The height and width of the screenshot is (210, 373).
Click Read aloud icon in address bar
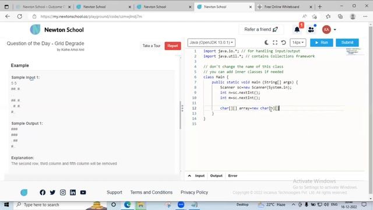[x=304, y=16]
